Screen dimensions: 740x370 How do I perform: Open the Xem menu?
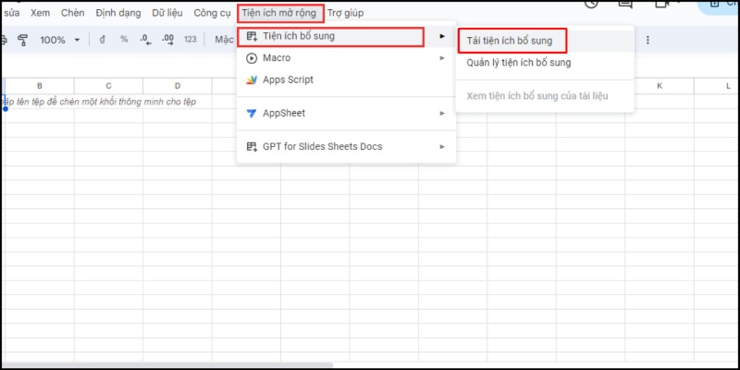pos(40,13)
